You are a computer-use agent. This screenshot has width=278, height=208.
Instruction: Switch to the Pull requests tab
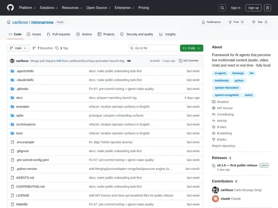click(58, 34)
